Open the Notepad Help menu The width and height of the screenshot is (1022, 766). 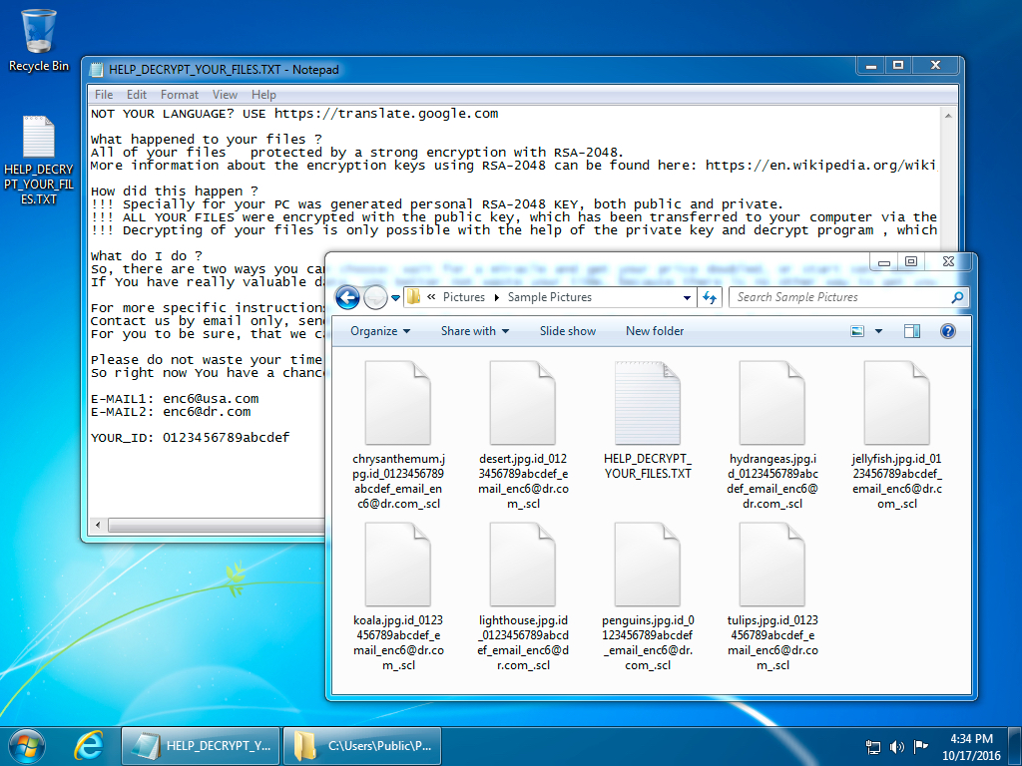click(263, 95)
